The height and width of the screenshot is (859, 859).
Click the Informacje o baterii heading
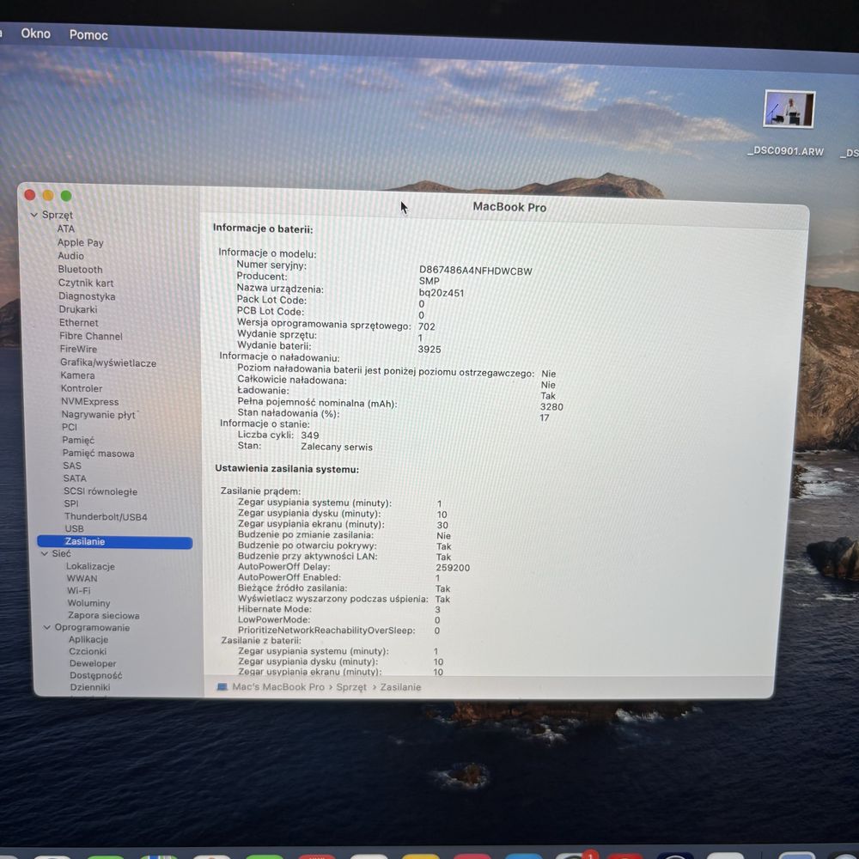[x=263, y=228]
